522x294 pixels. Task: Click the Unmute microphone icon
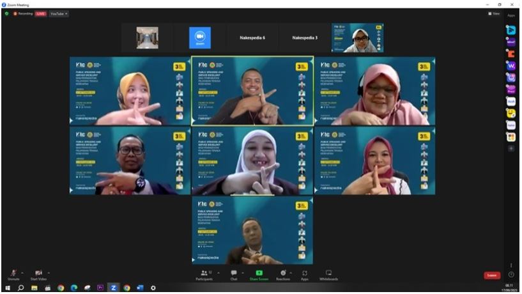click(13, 273)
